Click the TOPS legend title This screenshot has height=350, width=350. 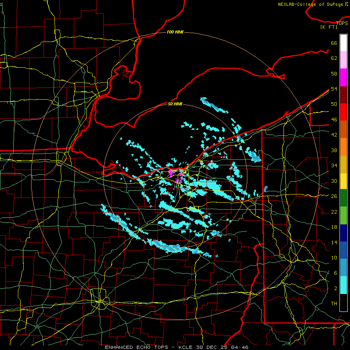point(342,23)
